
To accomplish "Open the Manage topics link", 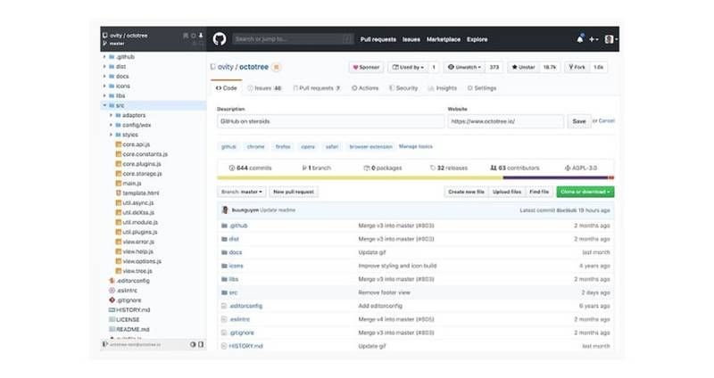I will pyautogui.click(x=415, y=145).
